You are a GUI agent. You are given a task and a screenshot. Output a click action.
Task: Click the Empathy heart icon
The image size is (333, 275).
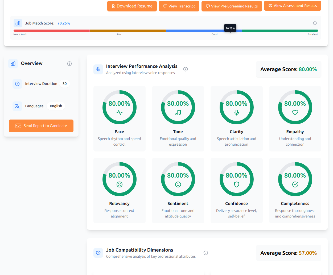tap(295, 113)
